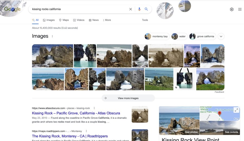
Task: Switch to the Maps tab
Action: pyautogui.click(x=64, y=20)
